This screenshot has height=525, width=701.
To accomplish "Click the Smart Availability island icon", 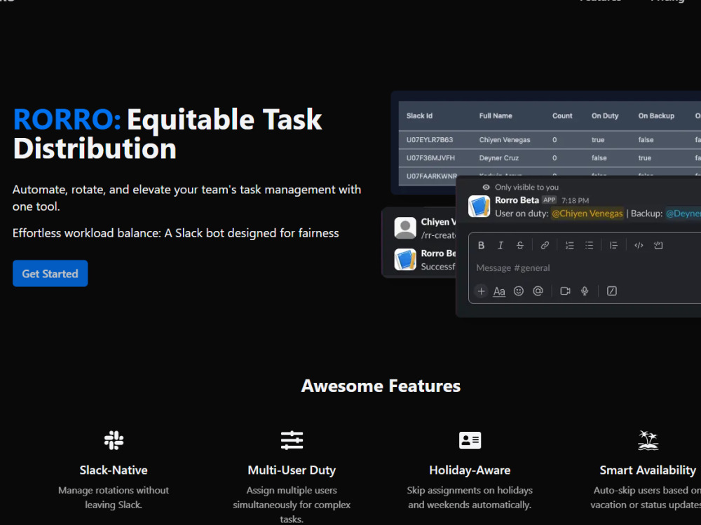I will (x=648, y=440).
